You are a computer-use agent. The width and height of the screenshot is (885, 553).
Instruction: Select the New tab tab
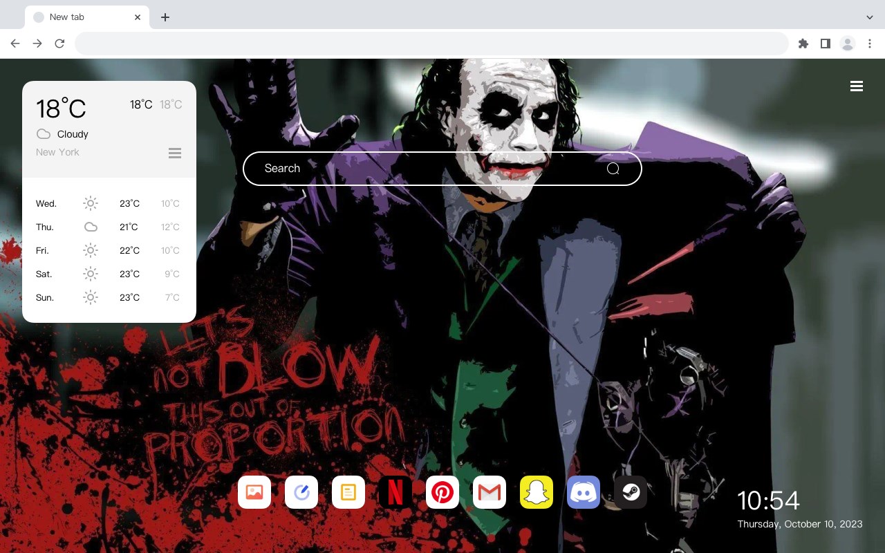tap(87, 17)
